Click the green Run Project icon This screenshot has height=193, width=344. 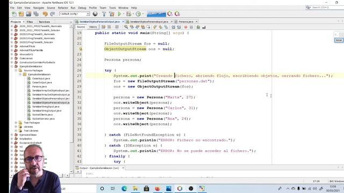[x=119, y=14]
